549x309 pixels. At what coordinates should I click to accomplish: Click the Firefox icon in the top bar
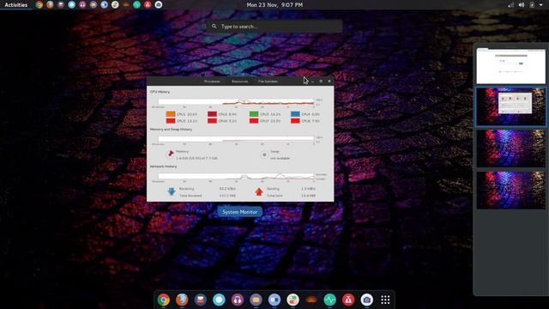tap(50, 5)
